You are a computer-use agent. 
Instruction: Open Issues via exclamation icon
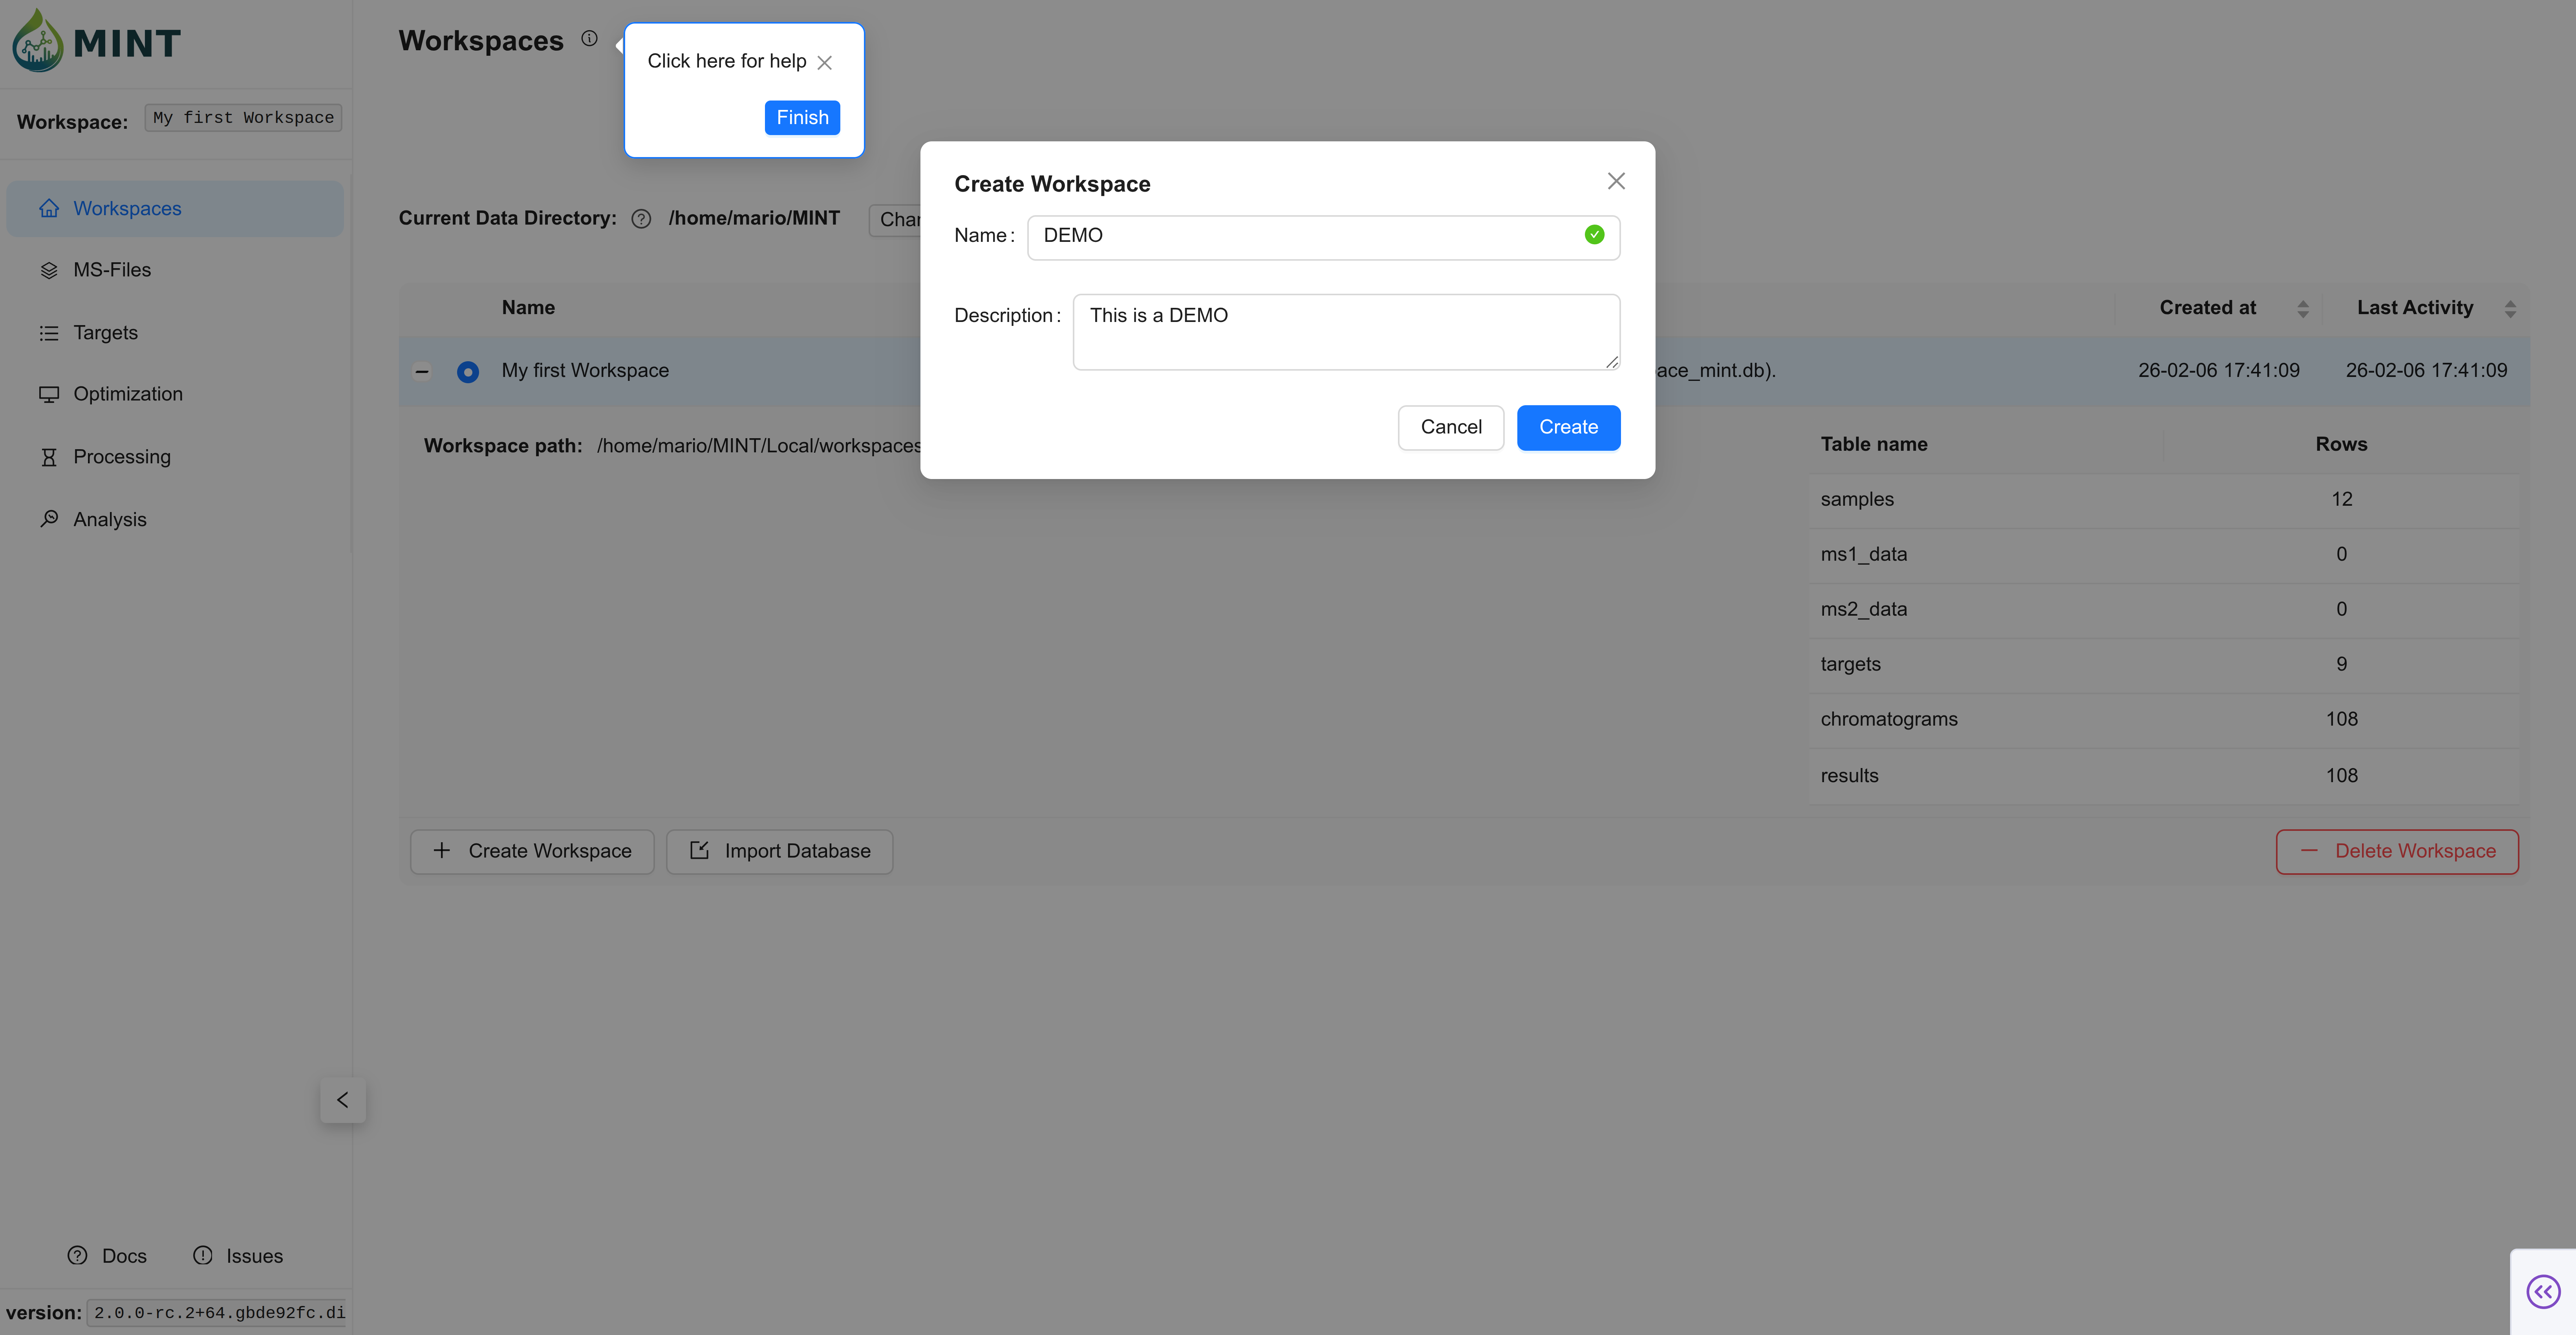(203, 1255)
